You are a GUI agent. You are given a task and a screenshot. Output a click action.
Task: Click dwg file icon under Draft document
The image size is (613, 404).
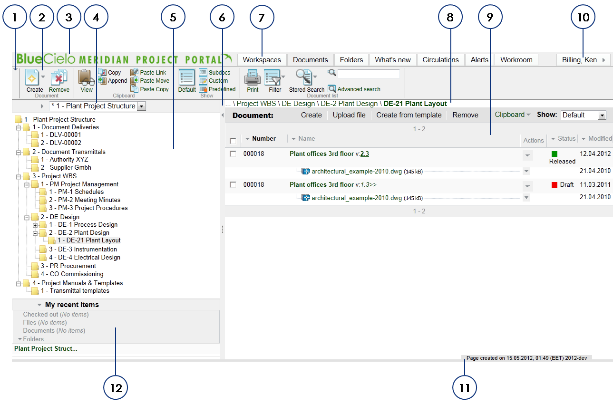pos(306,197)
